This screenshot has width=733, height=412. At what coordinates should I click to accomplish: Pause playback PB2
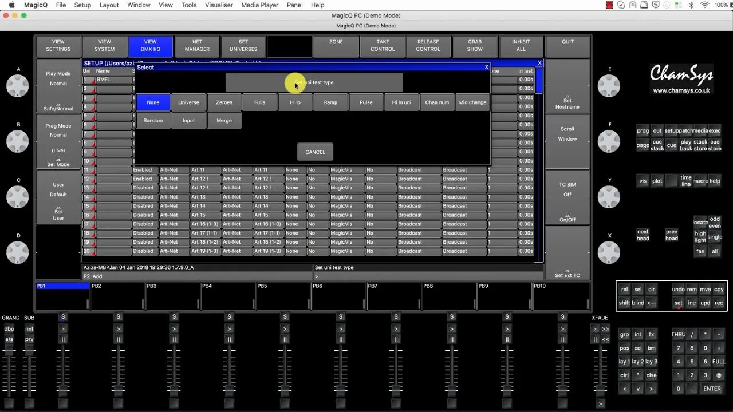tap(119, 339)
